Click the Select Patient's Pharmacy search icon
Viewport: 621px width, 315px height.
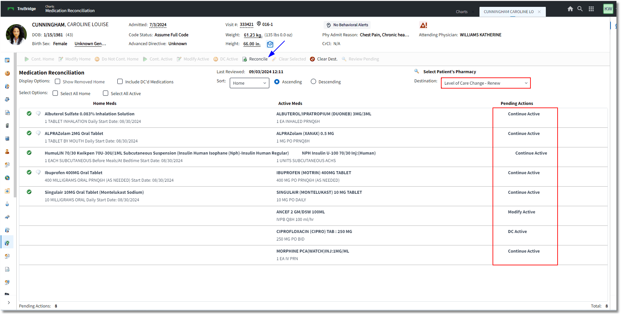(x=416, y=71)
